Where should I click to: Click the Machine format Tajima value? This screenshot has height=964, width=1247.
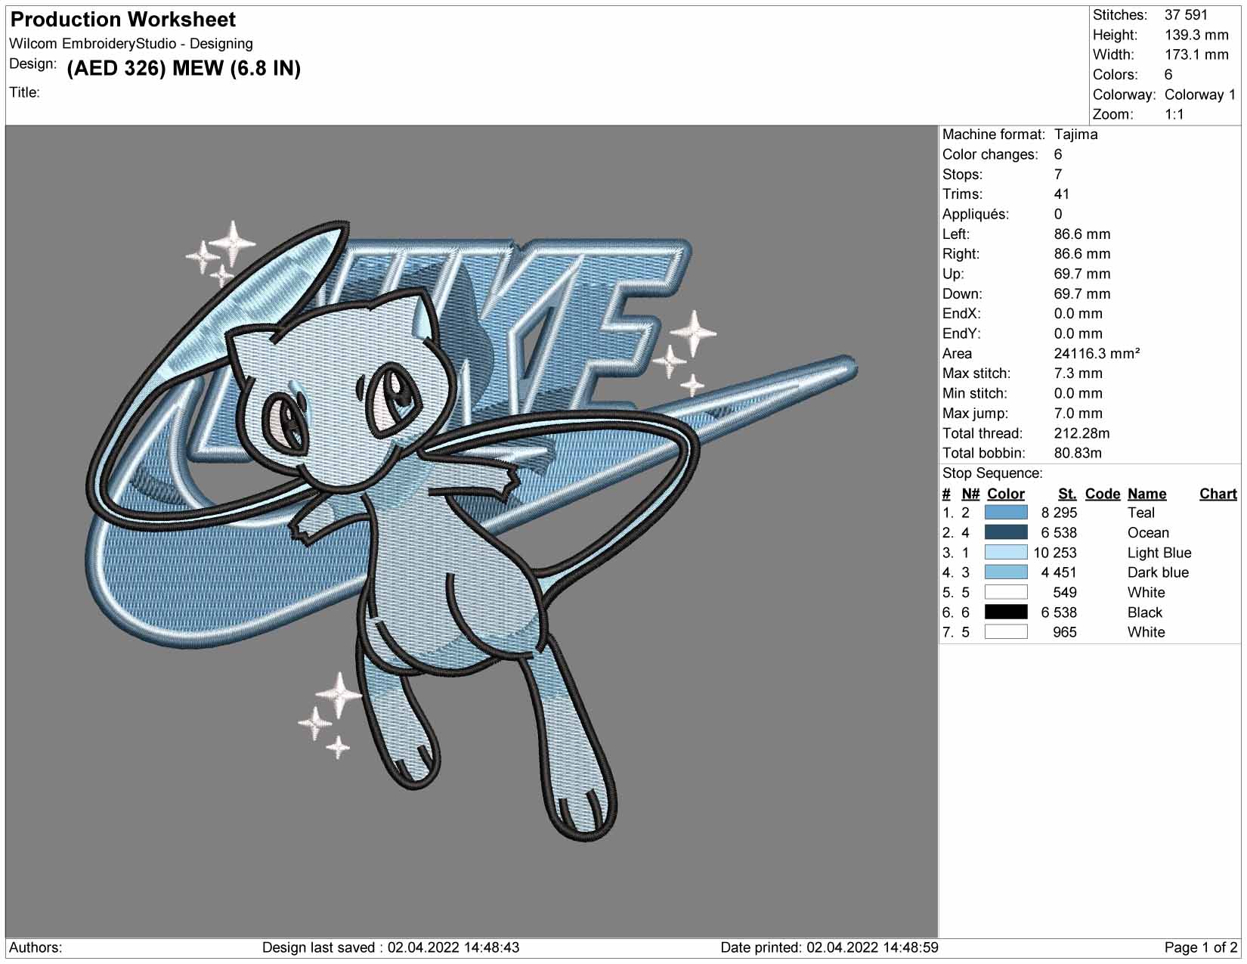tap(1075, 135)
